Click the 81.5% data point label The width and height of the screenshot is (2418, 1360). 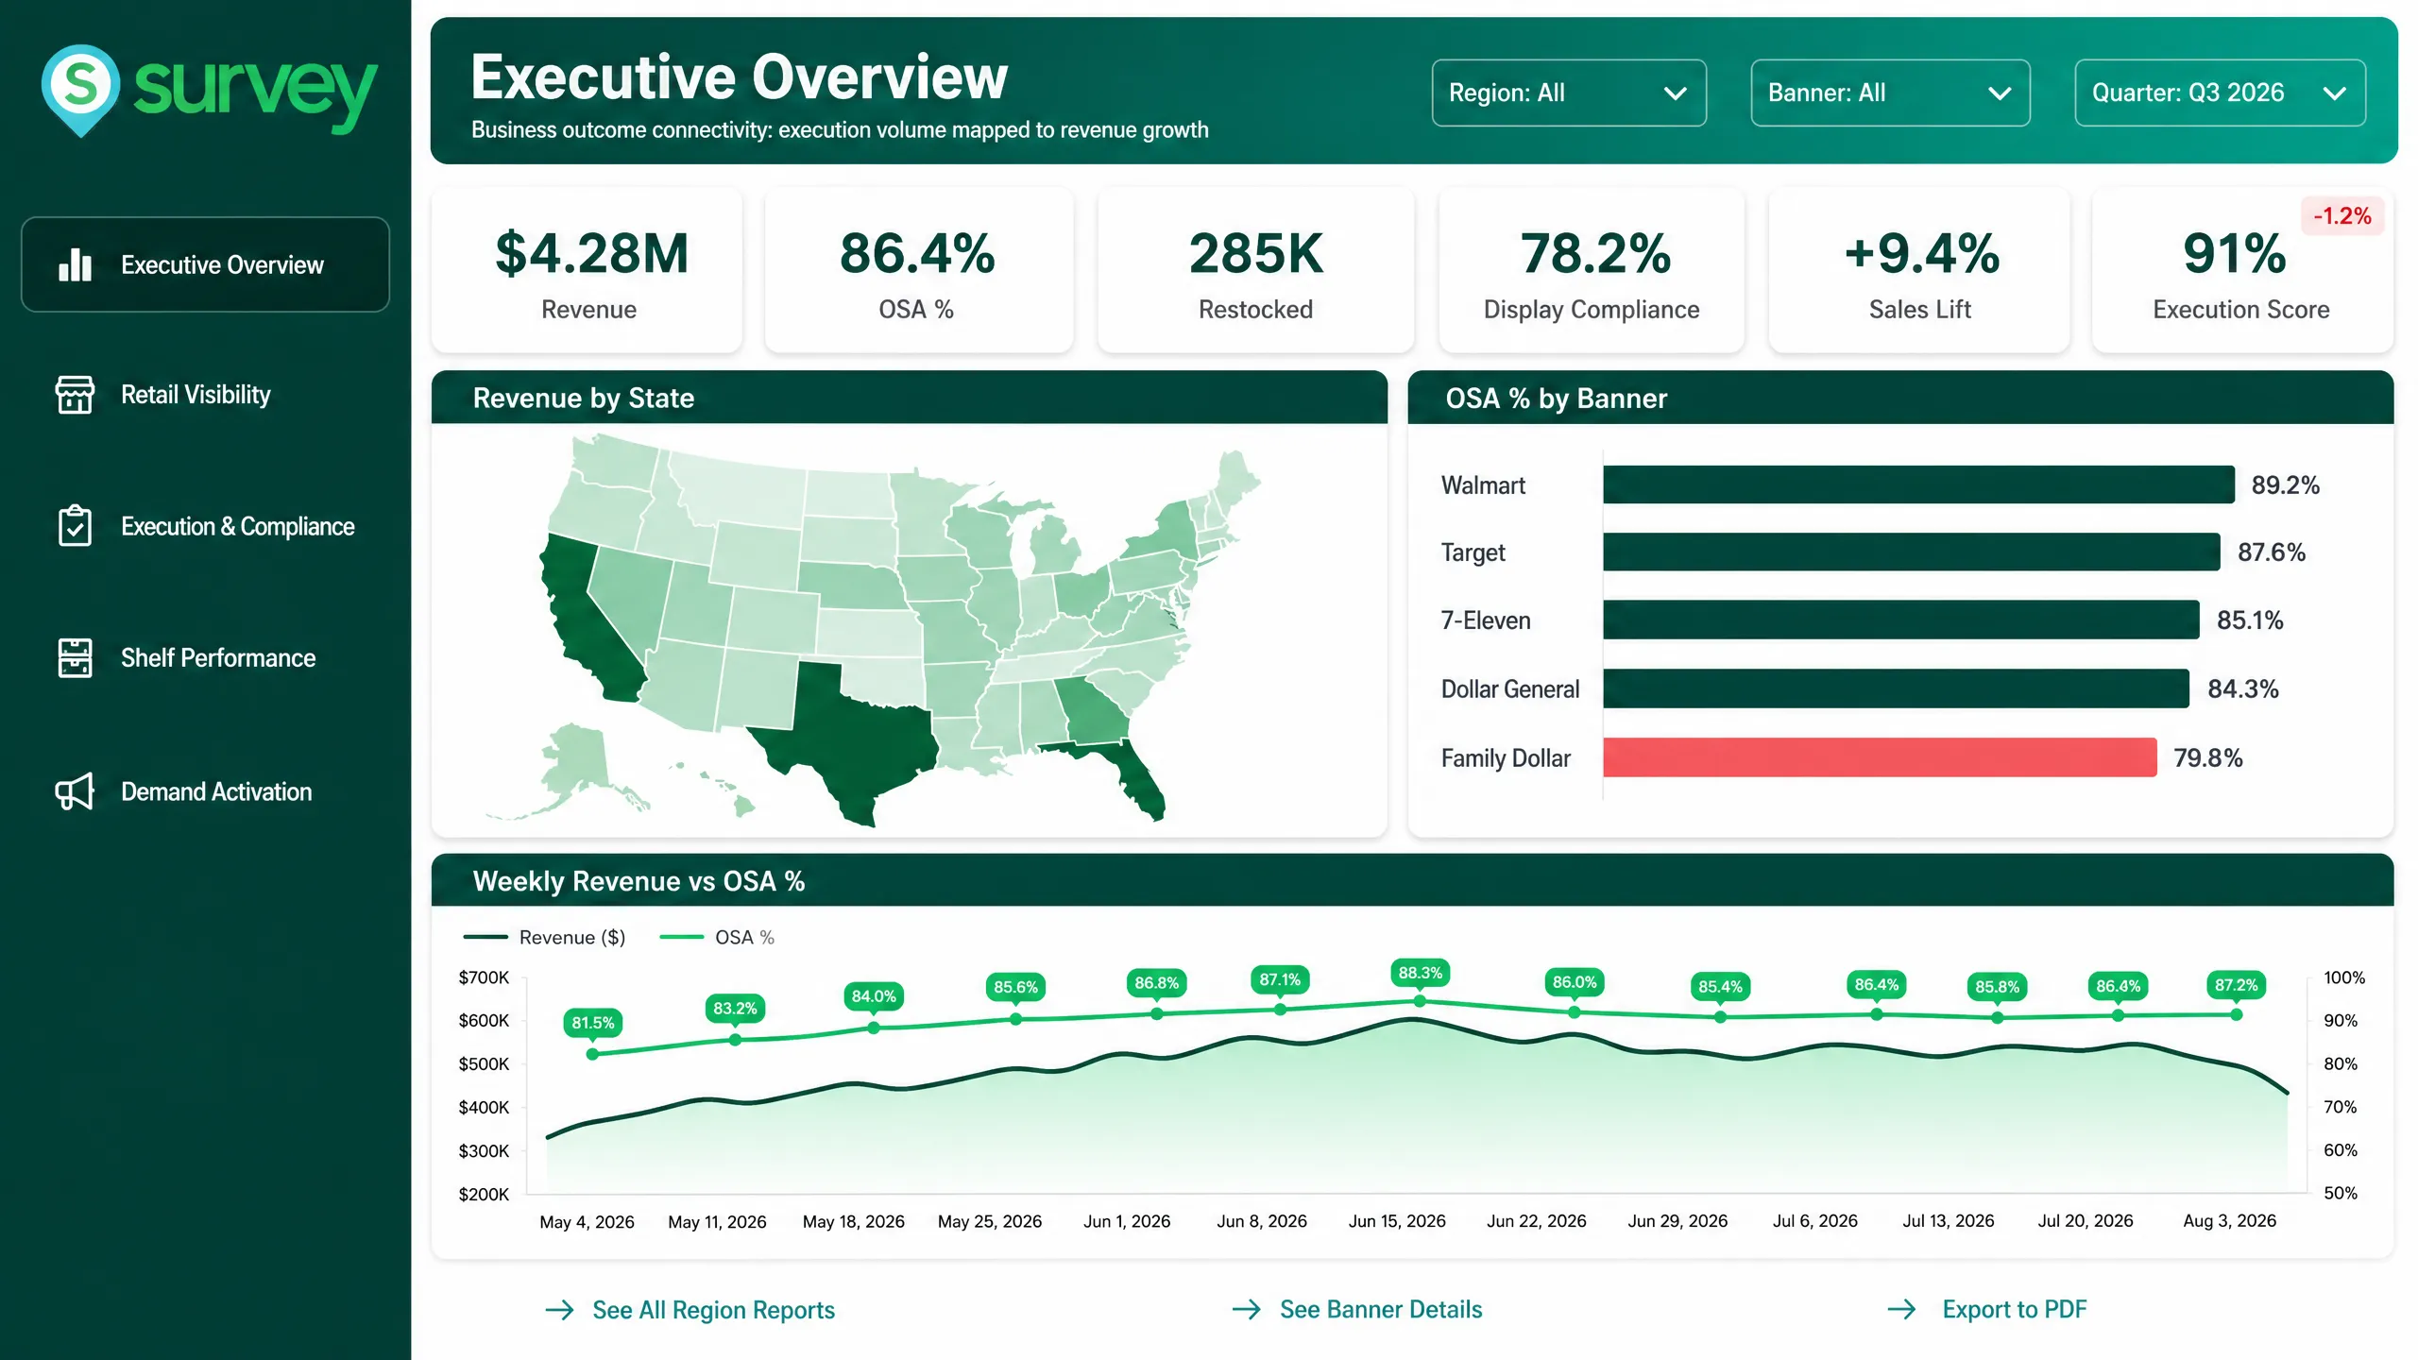pos(592,1023)
